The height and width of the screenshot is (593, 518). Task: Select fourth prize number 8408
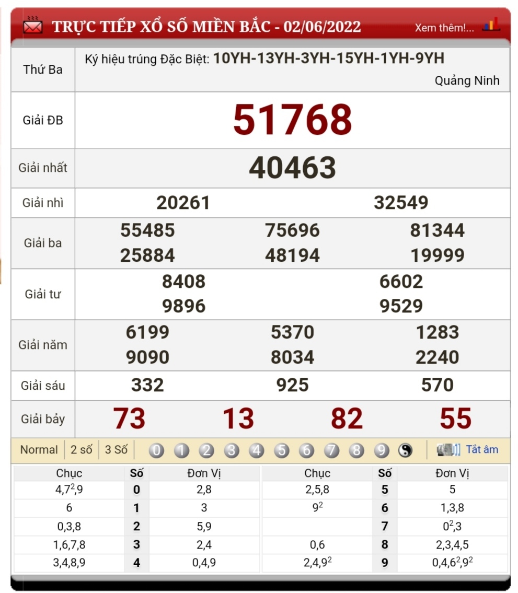click(184, 282)
